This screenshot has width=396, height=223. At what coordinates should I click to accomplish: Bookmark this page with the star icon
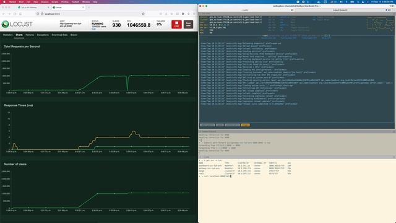(x=143, y=14)
